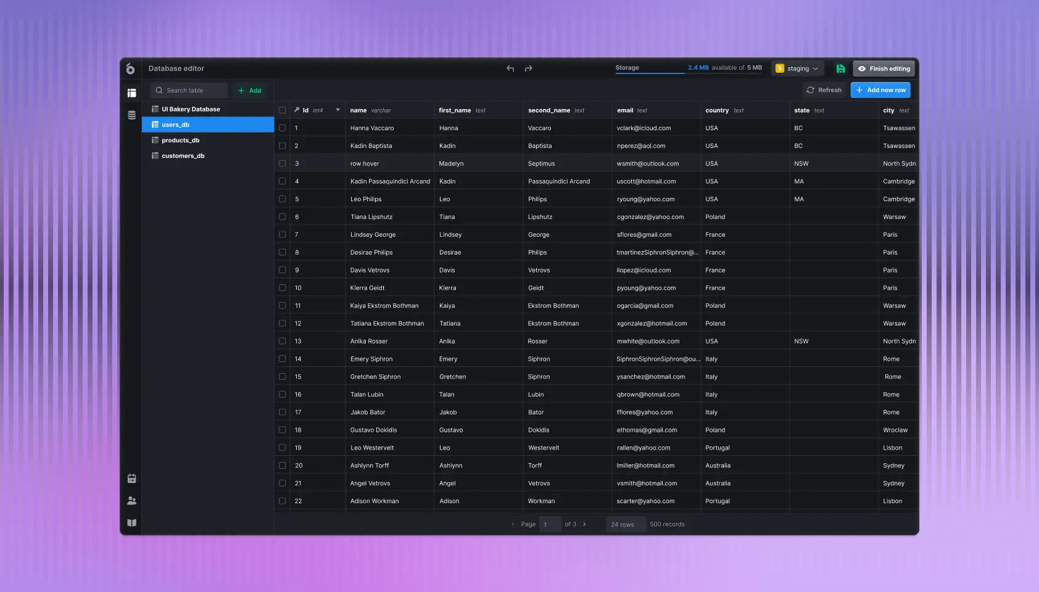Select the checkbox beside Leo Philips row
This screenshot has height=592, width=1039.
(x=283, y=199)
